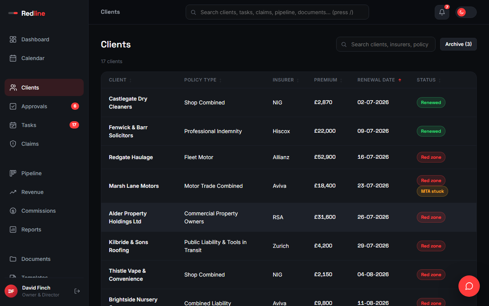
Task: Open Redgate Haulage client
Action: point(131,157)
